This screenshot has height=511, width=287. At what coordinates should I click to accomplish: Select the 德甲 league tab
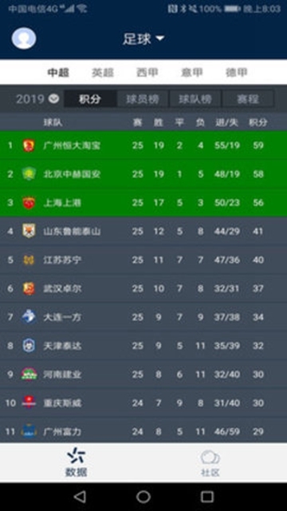click(x=237, y=73)
